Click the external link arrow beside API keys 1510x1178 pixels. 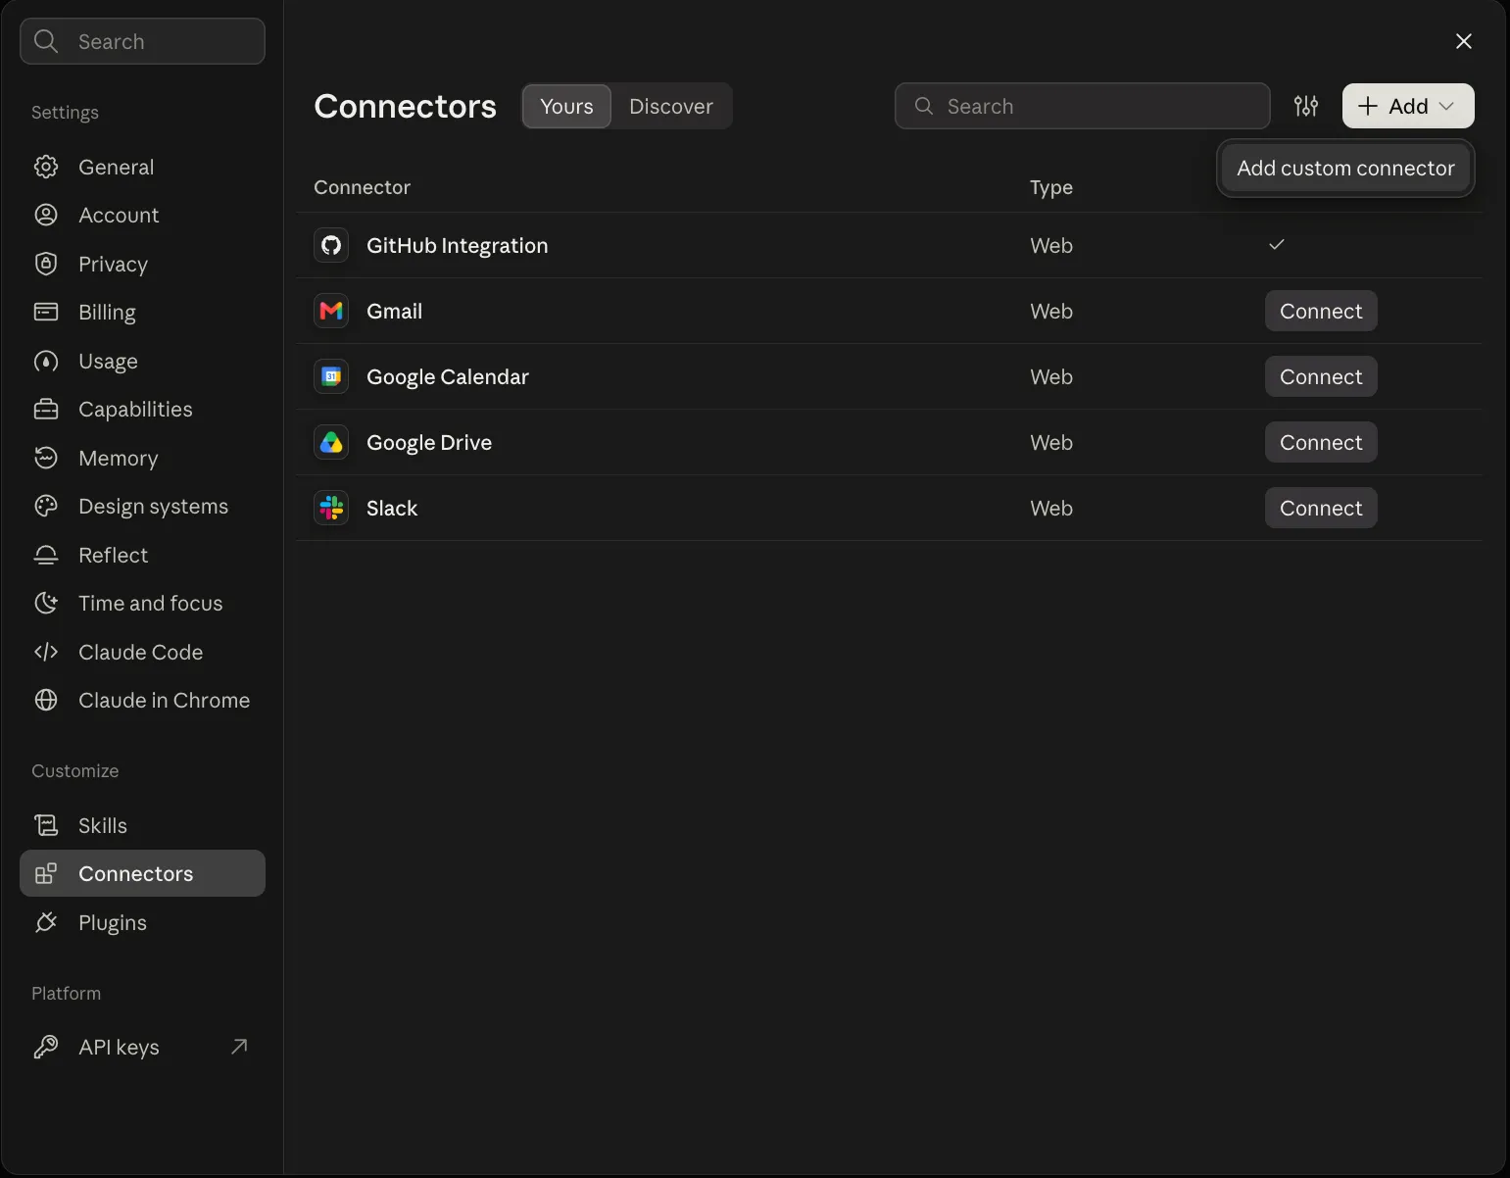click(x=239, y=1047)
